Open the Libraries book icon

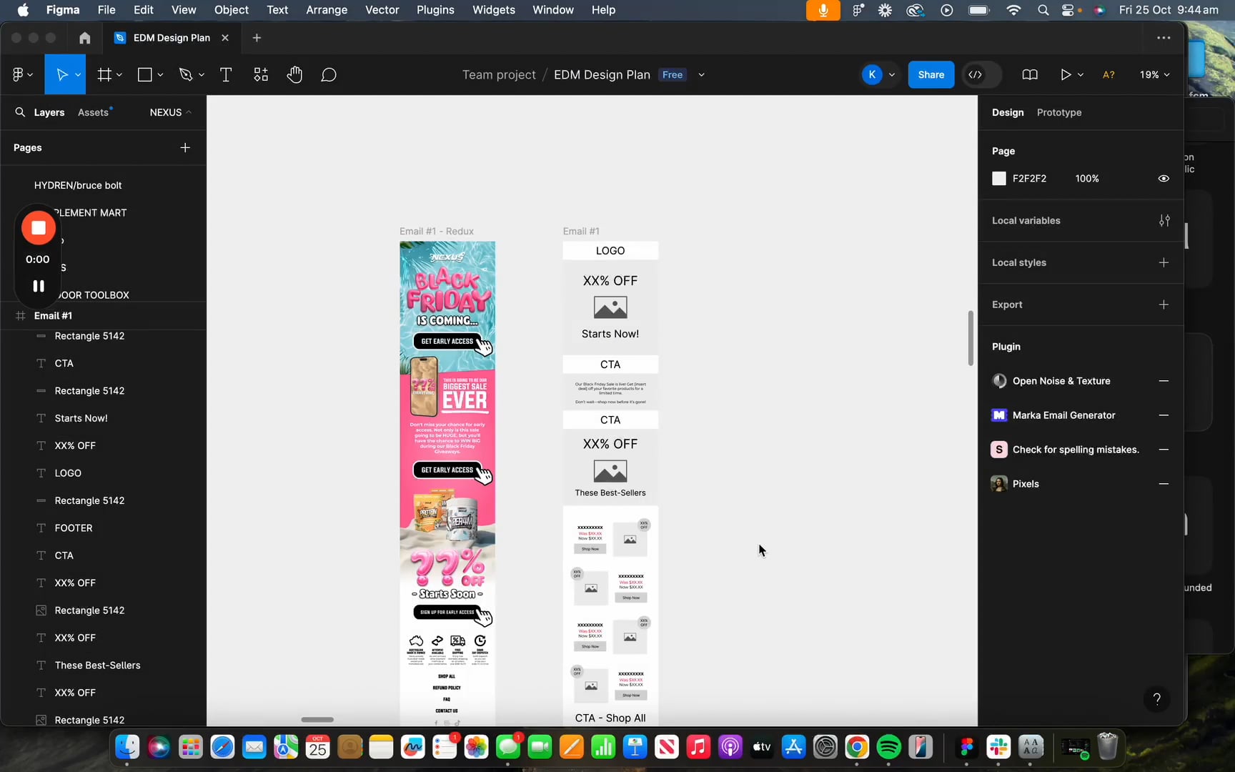[x=1030, y=74]
